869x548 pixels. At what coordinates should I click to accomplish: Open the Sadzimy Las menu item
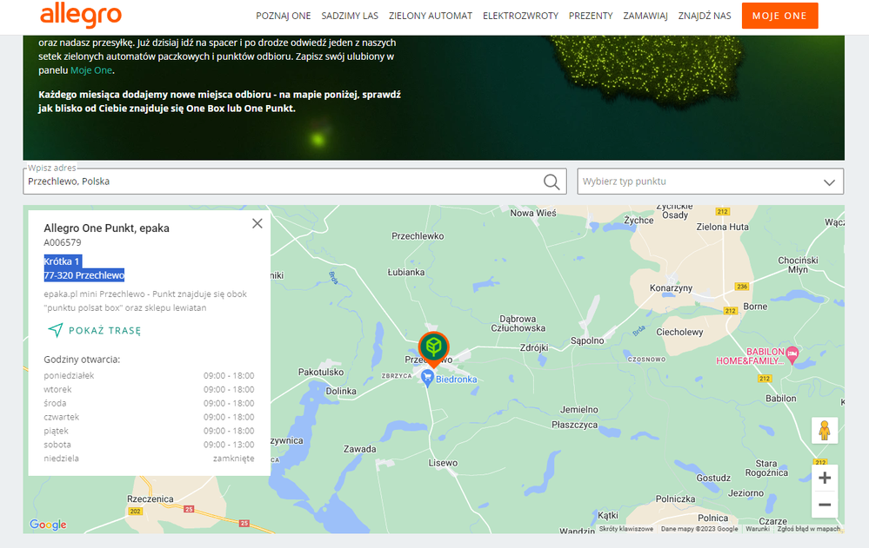click(350, 16)
